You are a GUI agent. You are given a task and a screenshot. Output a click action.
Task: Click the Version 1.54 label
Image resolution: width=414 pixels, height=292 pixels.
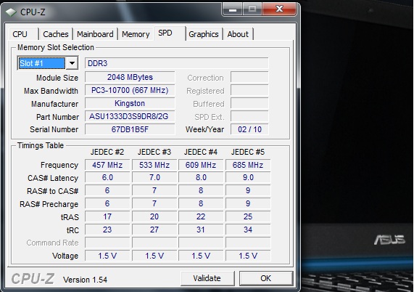85,280
